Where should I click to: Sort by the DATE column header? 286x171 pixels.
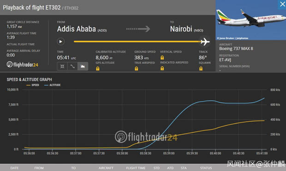pos(14,168)
